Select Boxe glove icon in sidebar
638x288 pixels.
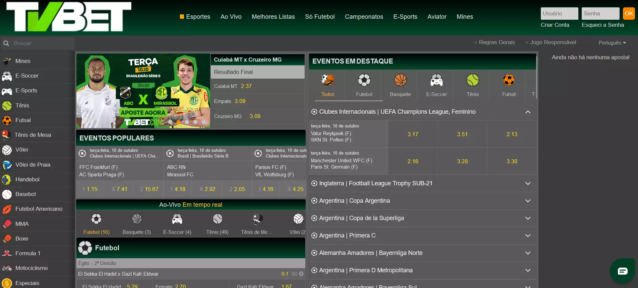[7, 239]
